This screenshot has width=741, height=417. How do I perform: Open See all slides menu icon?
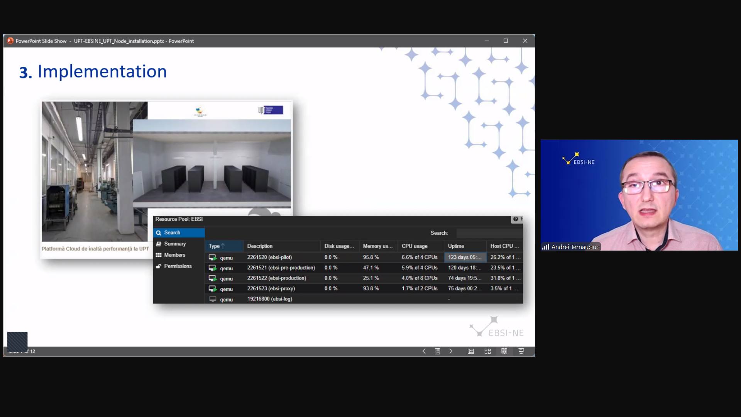tap(437, 351)
